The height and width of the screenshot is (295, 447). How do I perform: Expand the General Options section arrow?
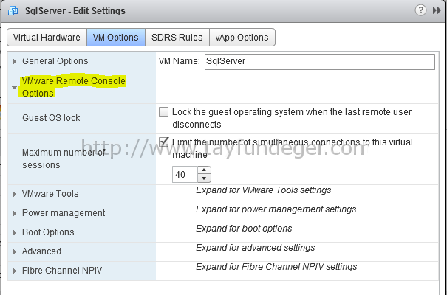click(x=15, y=61)
